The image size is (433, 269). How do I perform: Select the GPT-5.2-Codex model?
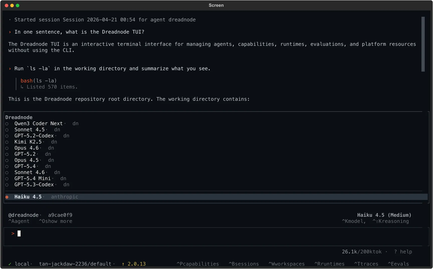34,136
